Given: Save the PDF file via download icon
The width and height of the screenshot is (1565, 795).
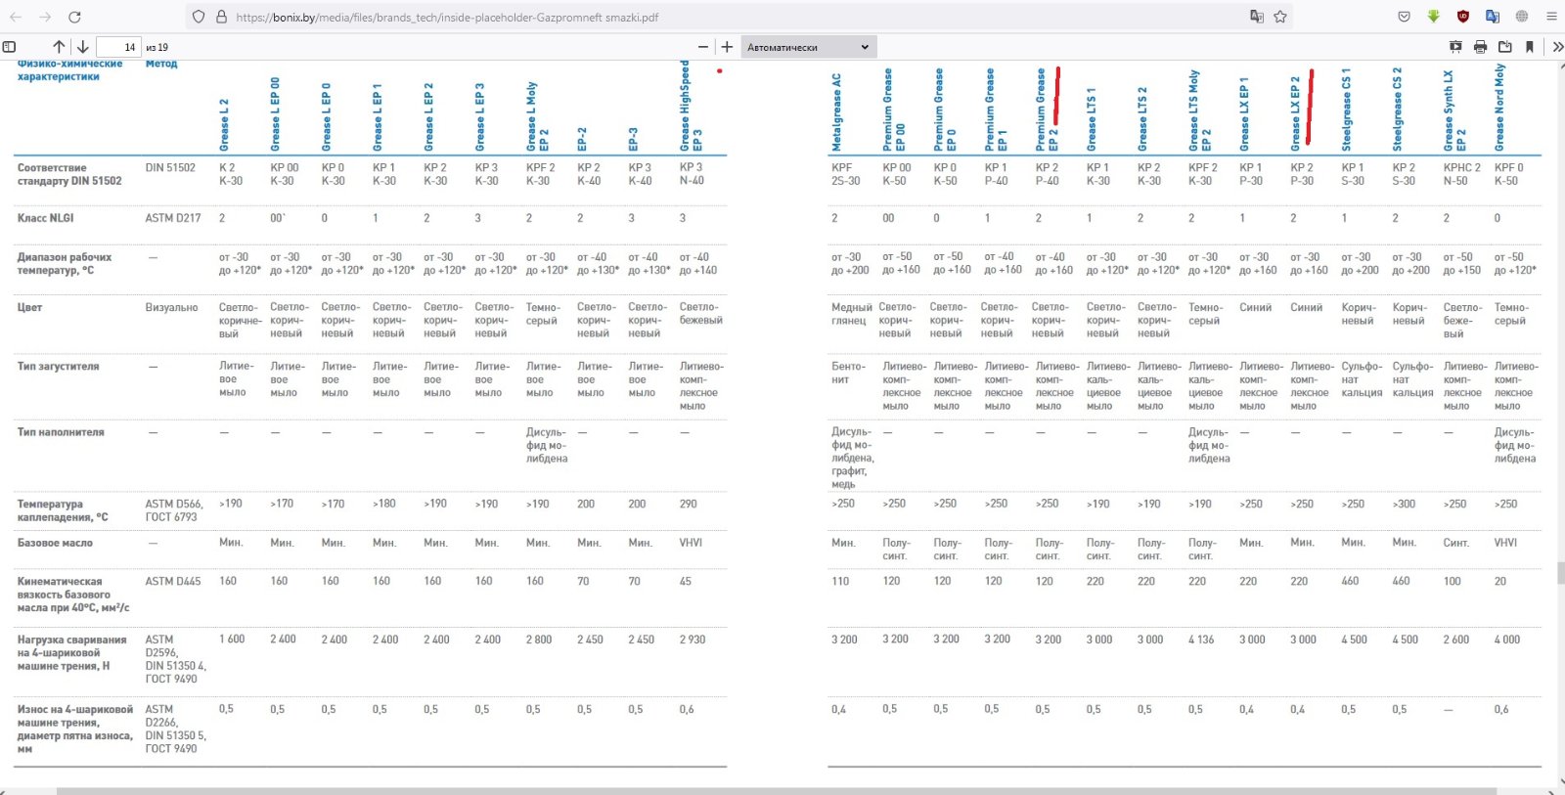Looking at the screenshot, I should click(1504, 47).
